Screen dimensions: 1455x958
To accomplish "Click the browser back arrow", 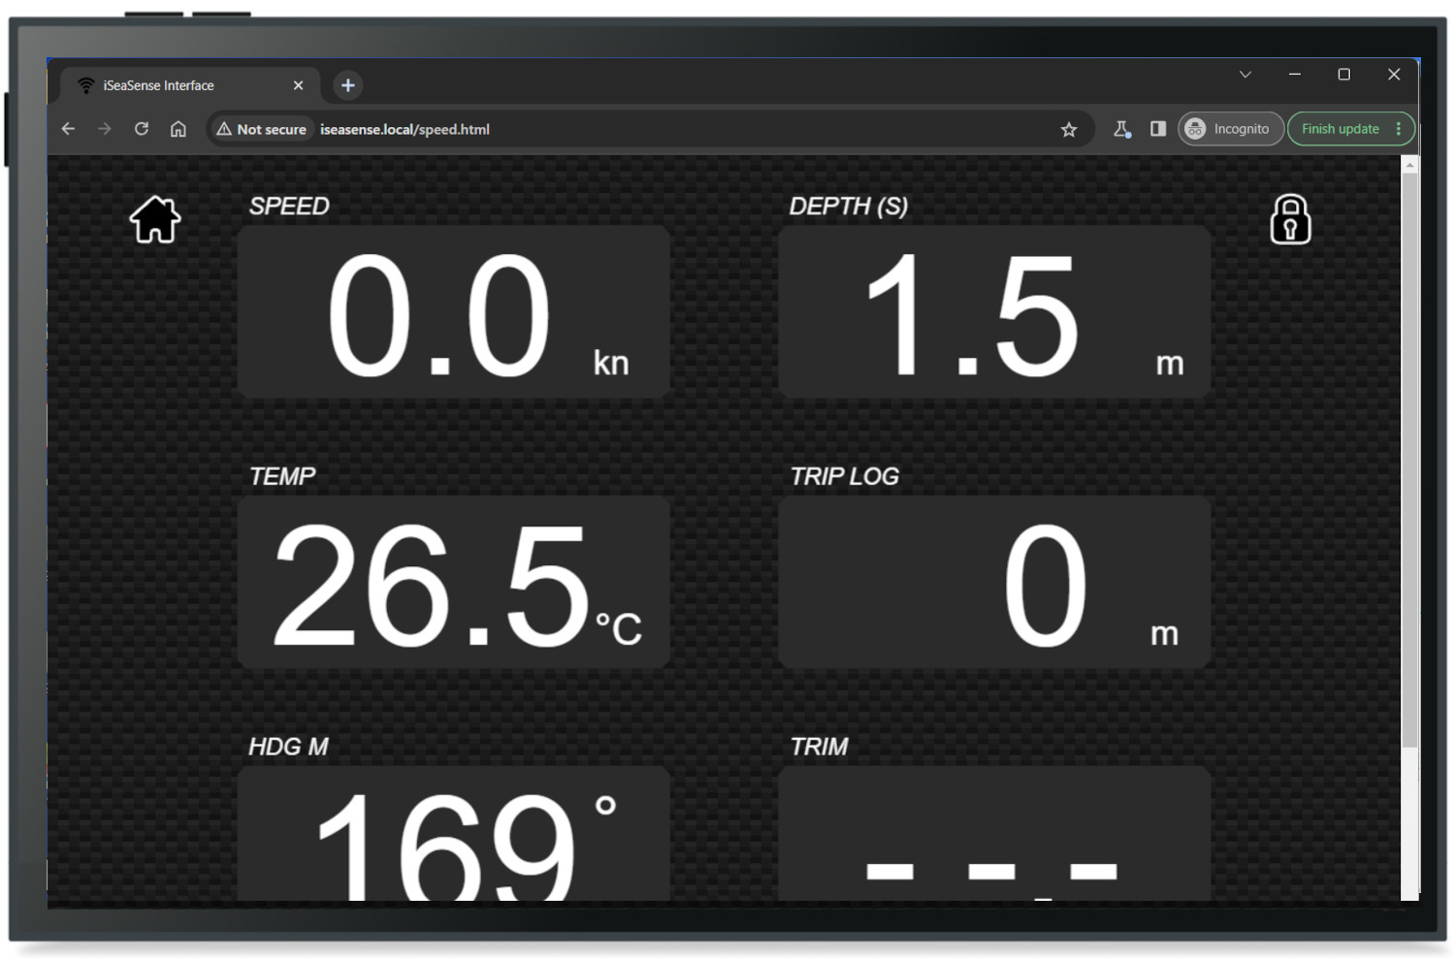I will 68,129.
